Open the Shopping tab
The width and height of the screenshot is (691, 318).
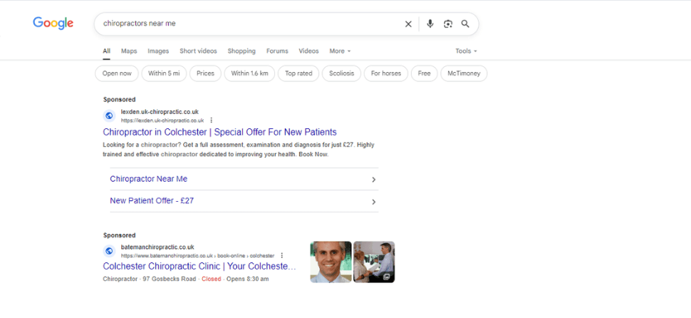pos(241,51)
